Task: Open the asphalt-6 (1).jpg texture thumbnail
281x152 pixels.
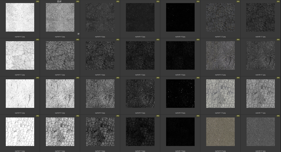Action: [220, 55]
